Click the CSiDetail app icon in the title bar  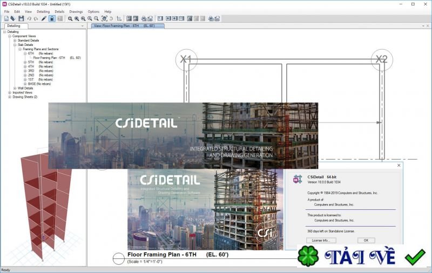4,4
